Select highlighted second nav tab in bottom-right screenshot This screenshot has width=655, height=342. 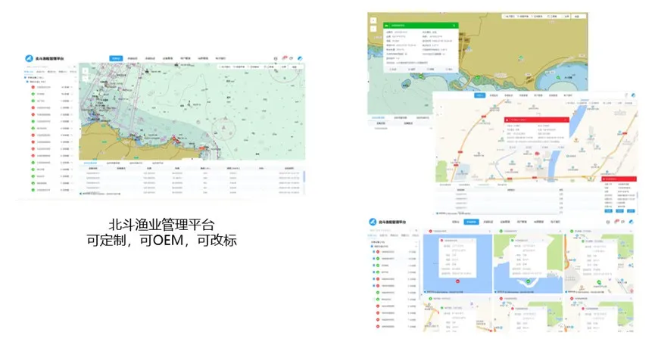pos(472,221)
